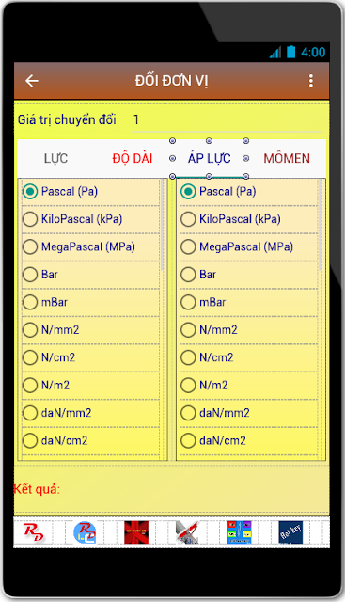Open the MÔMEN tab
This screenshot has height=602, width=345.
pyautogui.click(x=287, y=158)
